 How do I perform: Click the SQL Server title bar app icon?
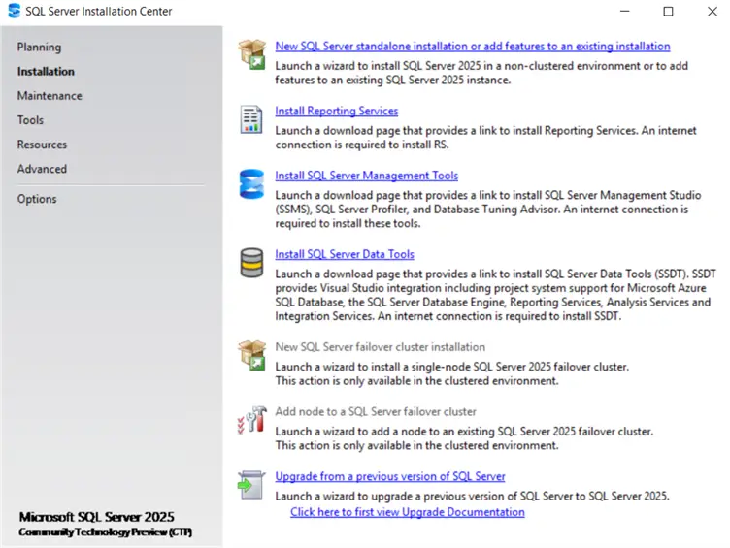click(x=14, y=11)
